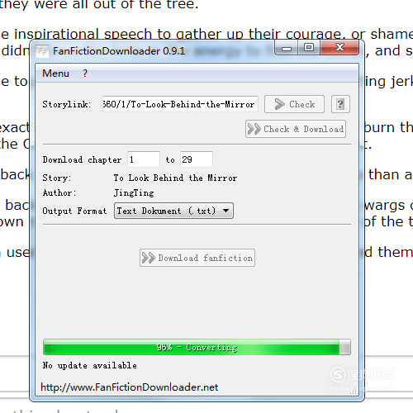Click the FanFictionDownloader app icon in title bar
Image resolution: width=413 pixels, height=413 pixels.
[42, 51]
